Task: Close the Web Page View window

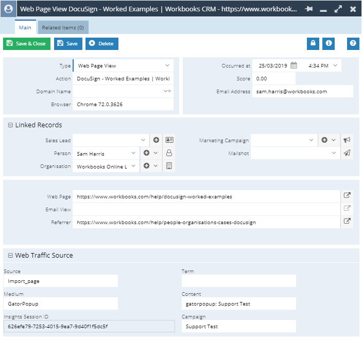Action: click(353, 9)
